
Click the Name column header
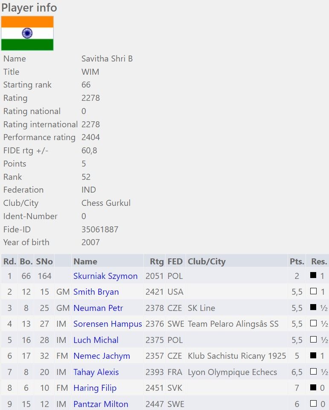[x=85, y=261]
